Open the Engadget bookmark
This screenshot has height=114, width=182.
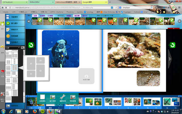click(x=126, y=12)
